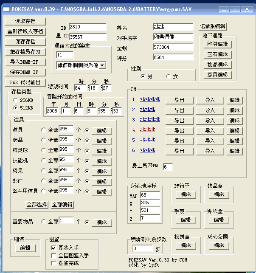
Task: Click the PM slot 1 name link
Action: pos(150,99)
